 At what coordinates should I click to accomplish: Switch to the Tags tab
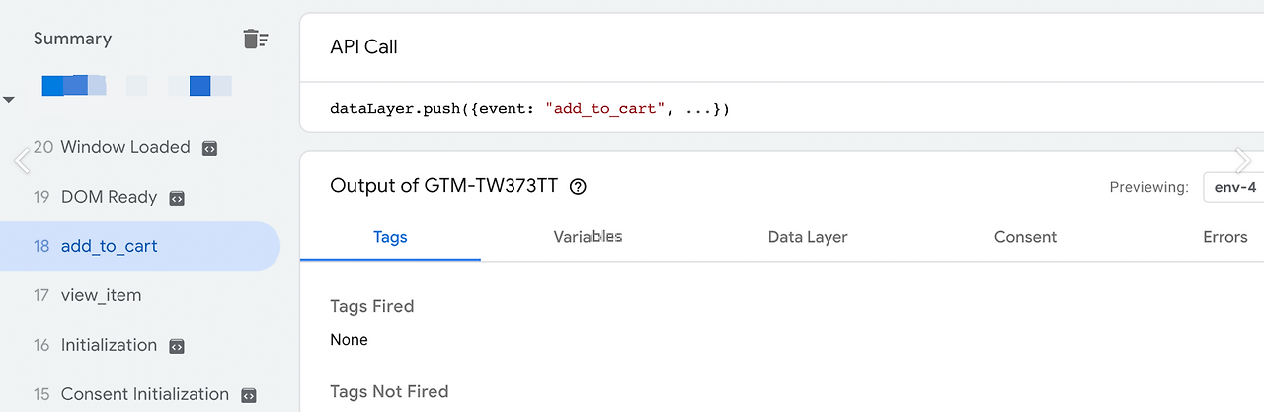pos(390,237)
